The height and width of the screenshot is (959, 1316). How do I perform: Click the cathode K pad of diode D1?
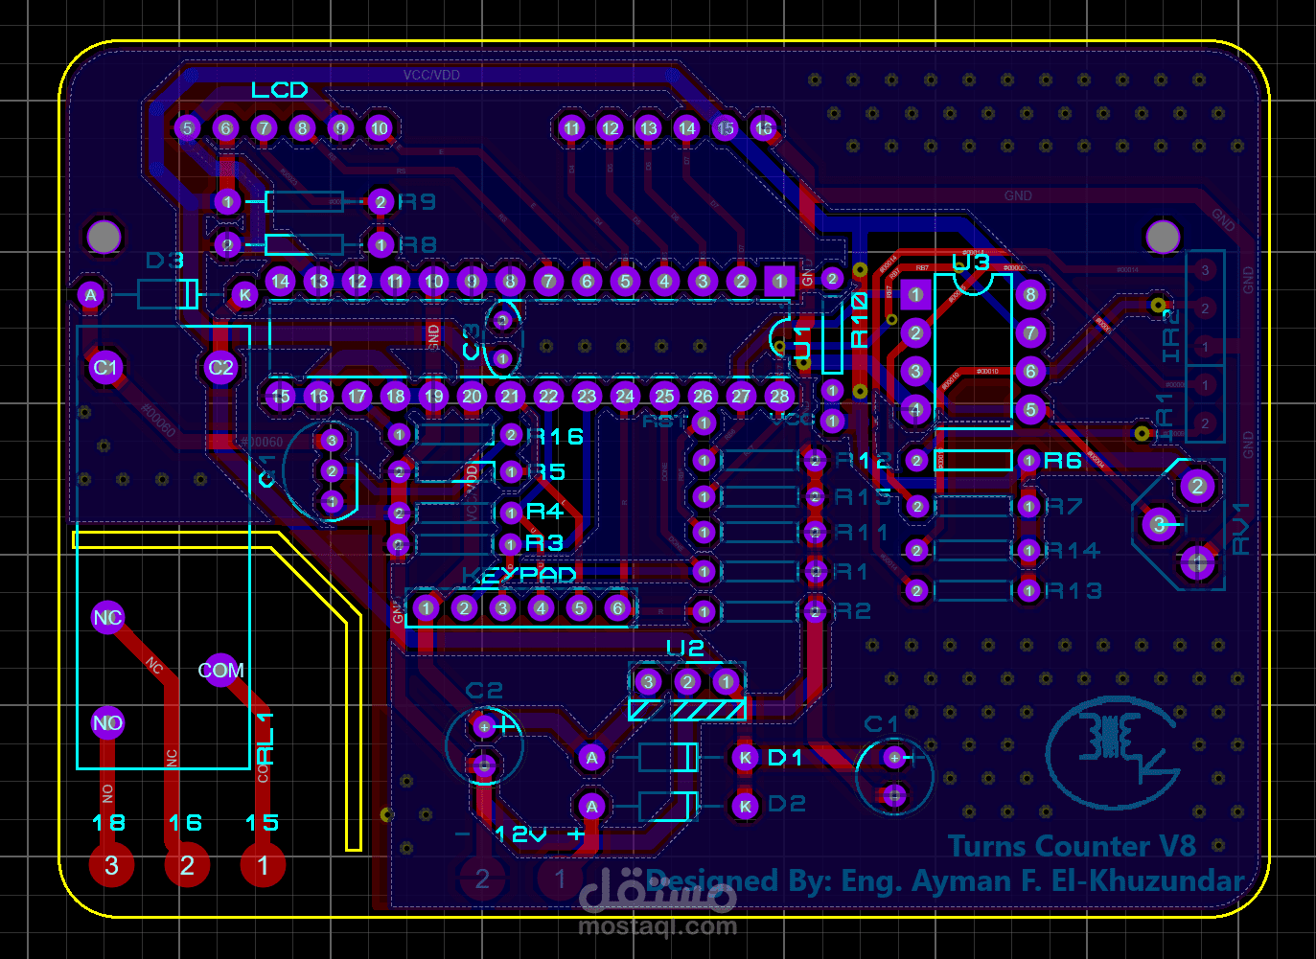click(x=747, y=757)
